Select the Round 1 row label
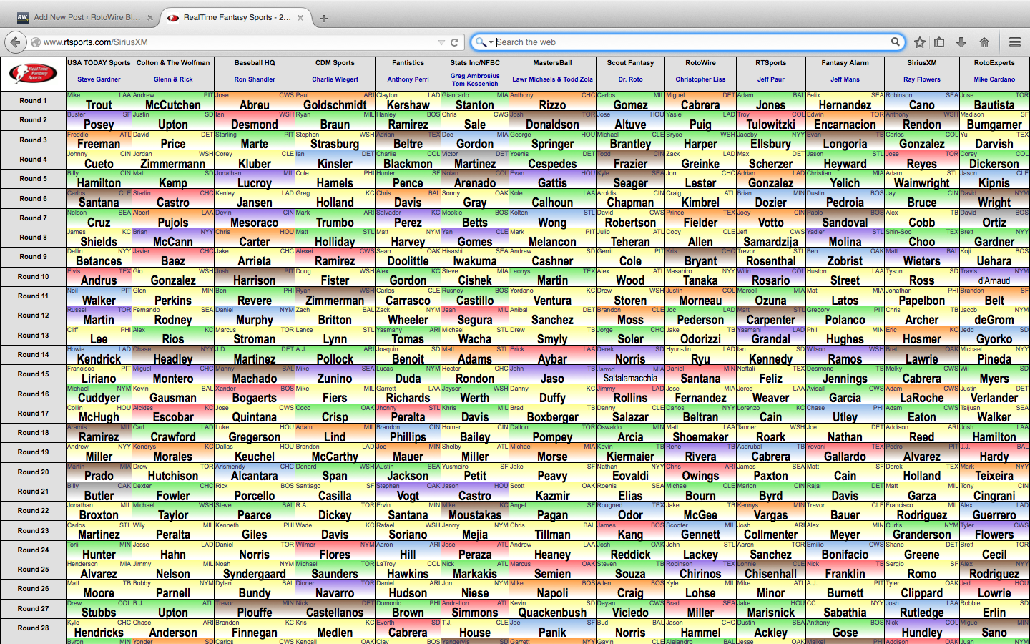Image resolution: width=1030 pixels, height=644 pixels. click(34, 101)
